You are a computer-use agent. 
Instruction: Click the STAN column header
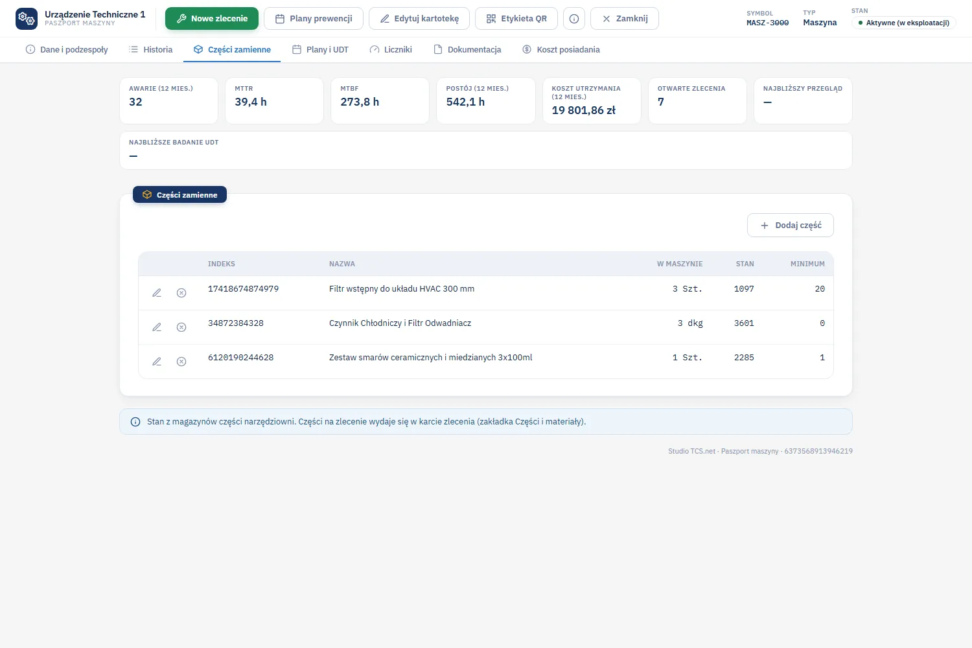(x=745, y=264)
